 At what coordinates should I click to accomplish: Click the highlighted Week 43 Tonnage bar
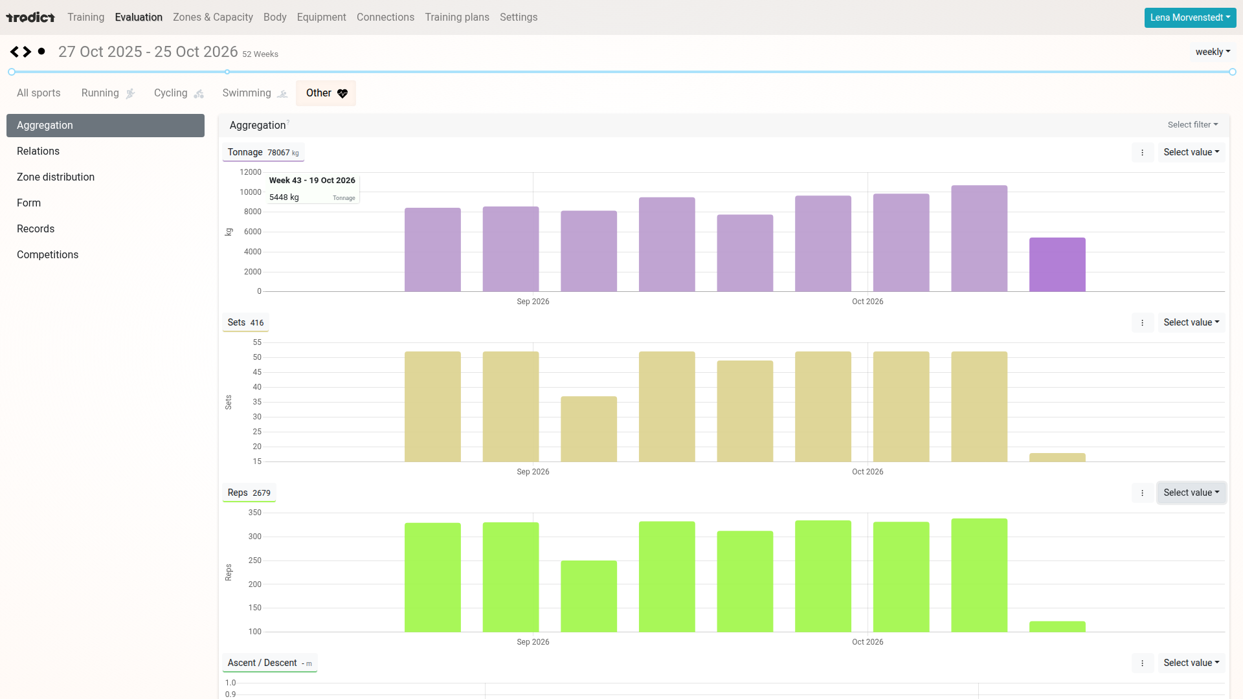[x=1057, y=265]
